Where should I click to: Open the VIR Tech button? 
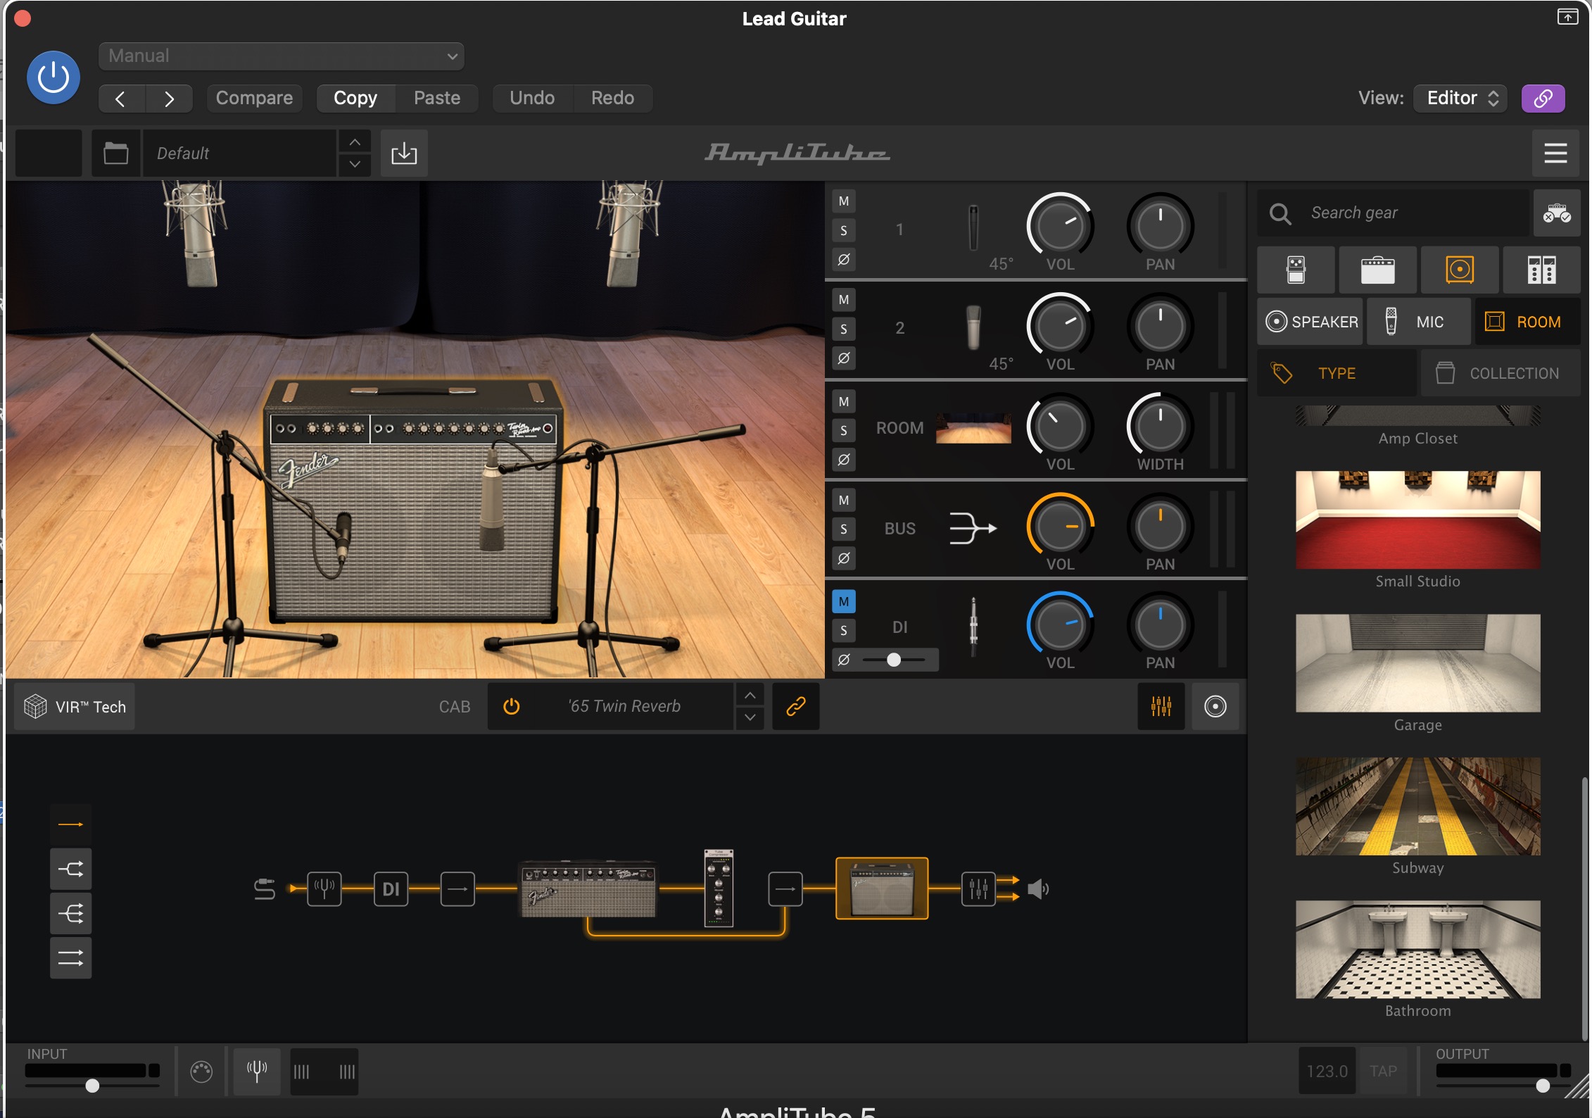point(75,707)
